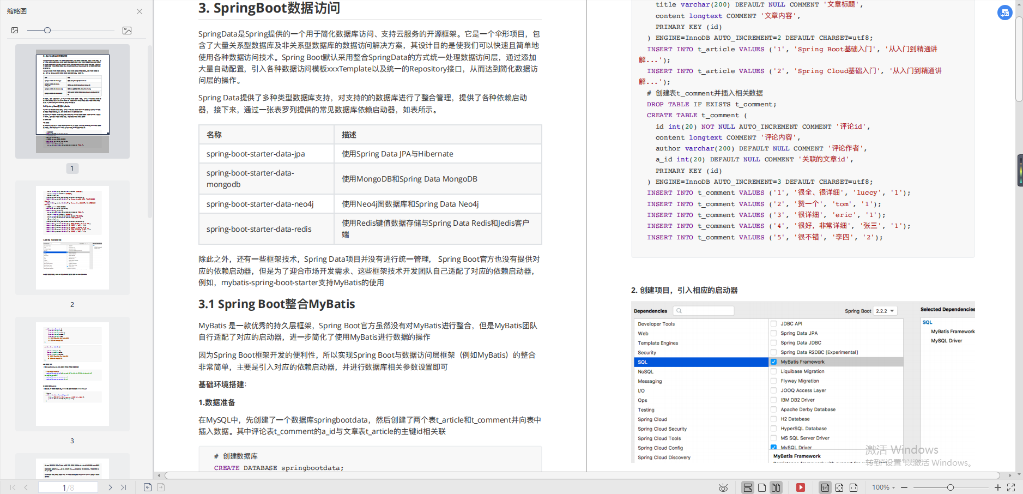Switch to single page view
This screenshot has width=1023, height=494.
pos(762,487)
